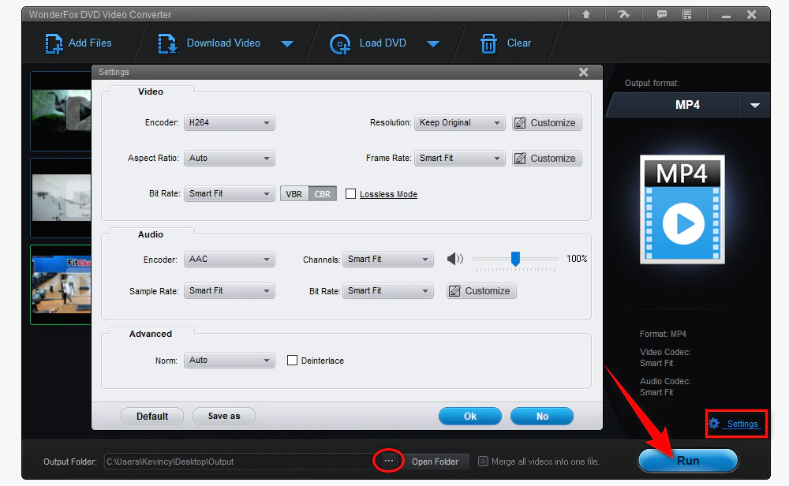The width and height of the screenshot is (789, 486).
Task: Open the audio Encoder AAC dropdown
Action: [x=230, y=259]
